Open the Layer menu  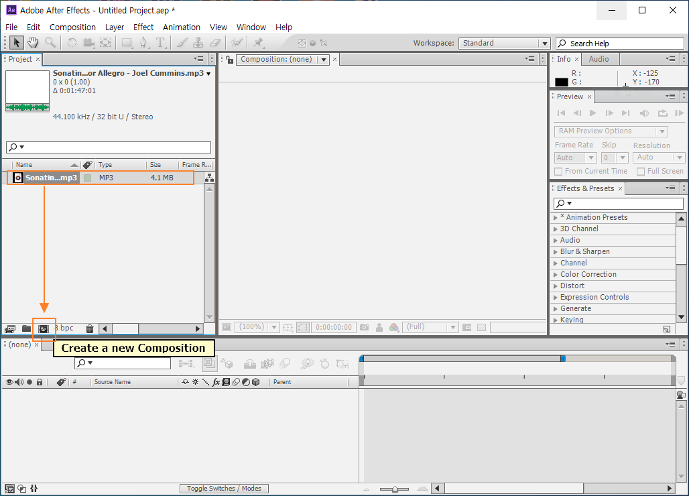click(115, 27)
